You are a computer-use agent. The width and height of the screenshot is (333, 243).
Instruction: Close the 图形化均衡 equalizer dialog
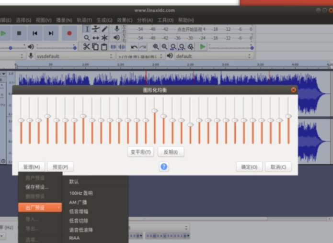293,90
